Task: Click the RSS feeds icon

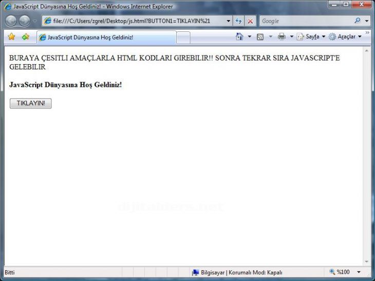Action: click(260, 37)
